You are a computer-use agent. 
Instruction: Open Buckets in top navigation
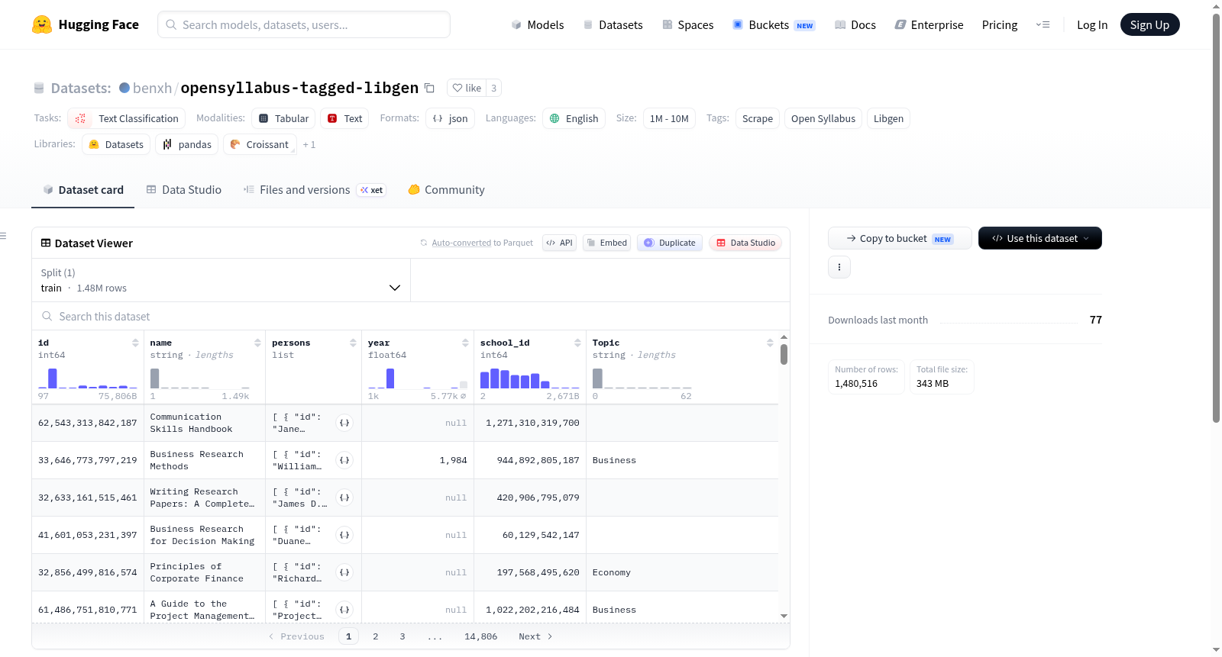(774, 24)
